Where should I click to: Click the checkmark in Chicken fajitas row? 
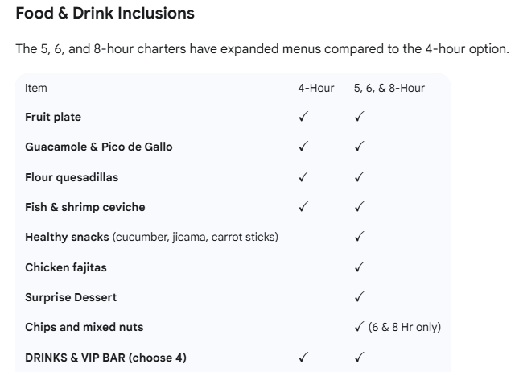tap(359, 267)
